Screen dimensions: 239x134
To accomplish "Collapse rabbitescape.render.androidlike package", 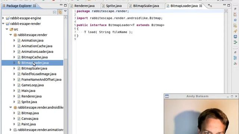I will [x=11, y=108].
